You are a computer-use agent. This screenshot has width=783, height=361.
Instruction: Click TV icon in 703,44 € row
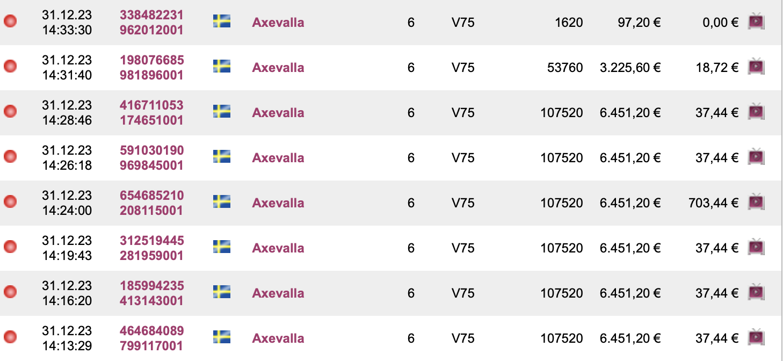click(x=756, y=202)
